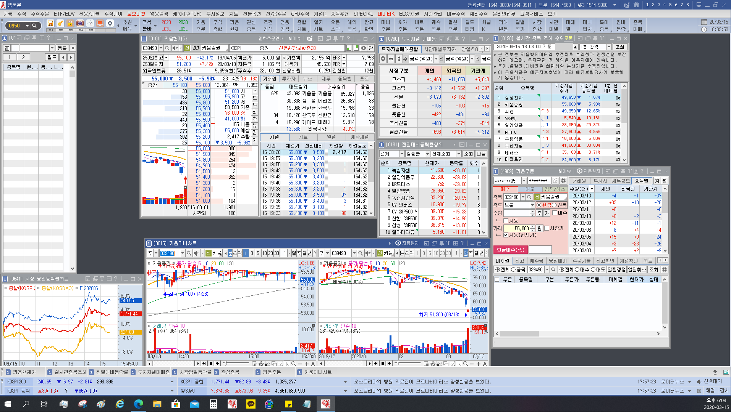The image size is (731, 412).
Task: Click speaker icon in 키움현재가 window
Action: point(175,48)
